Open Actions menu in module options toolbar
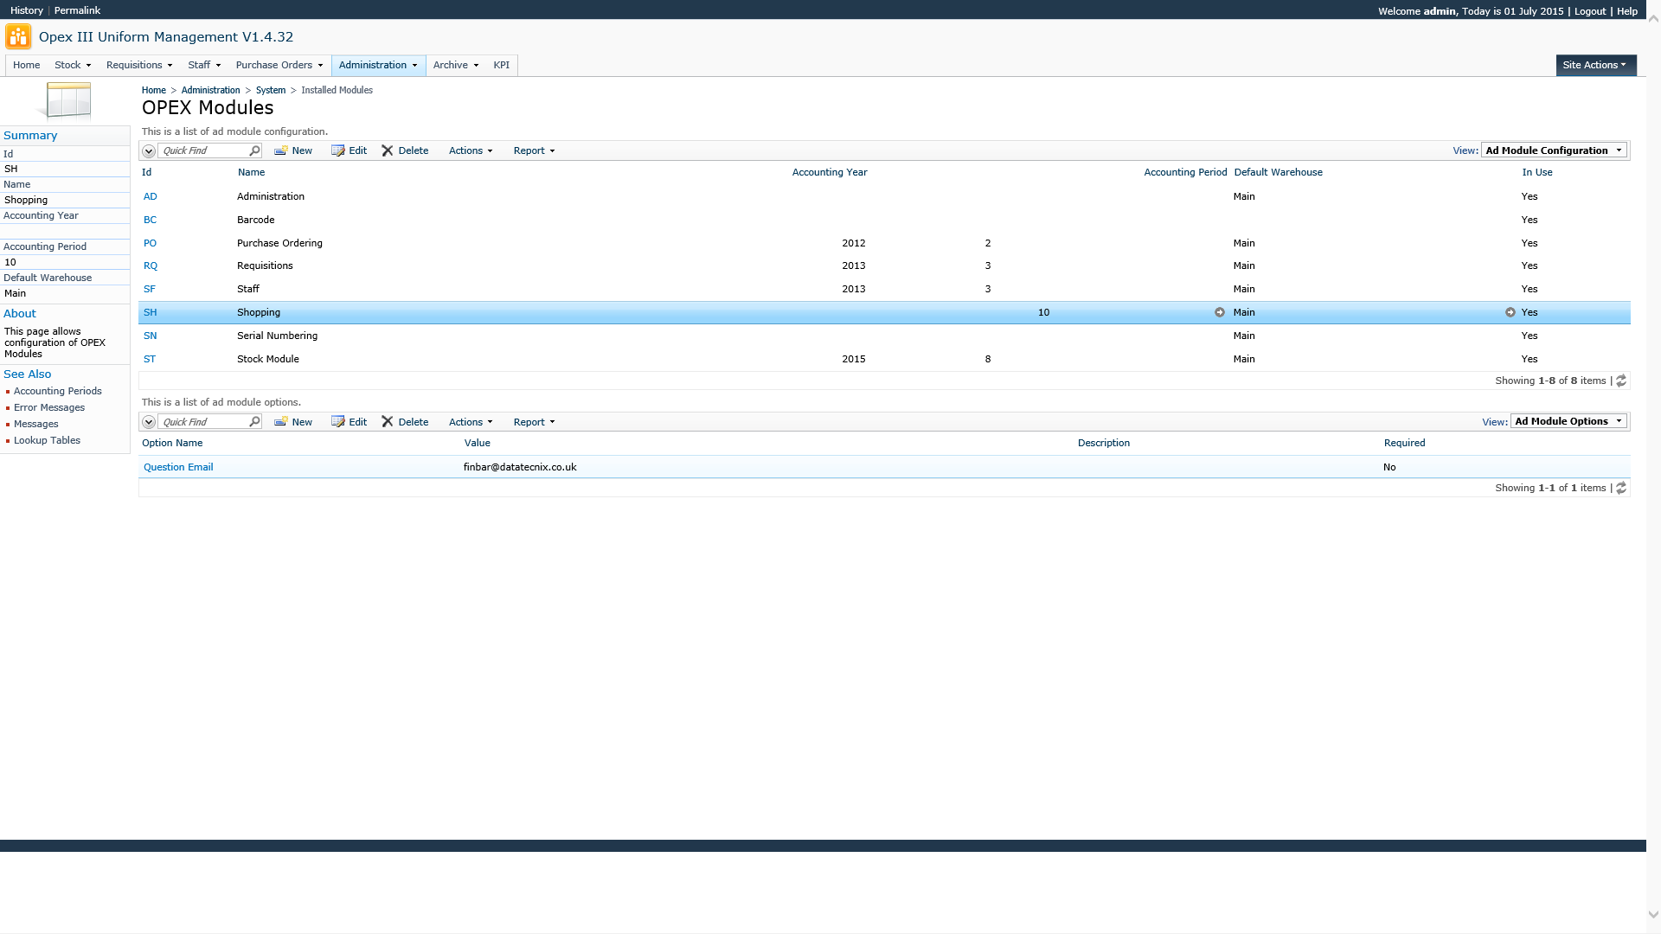The height and width of the screenshot is (934, 1661). tap(470, 422)
